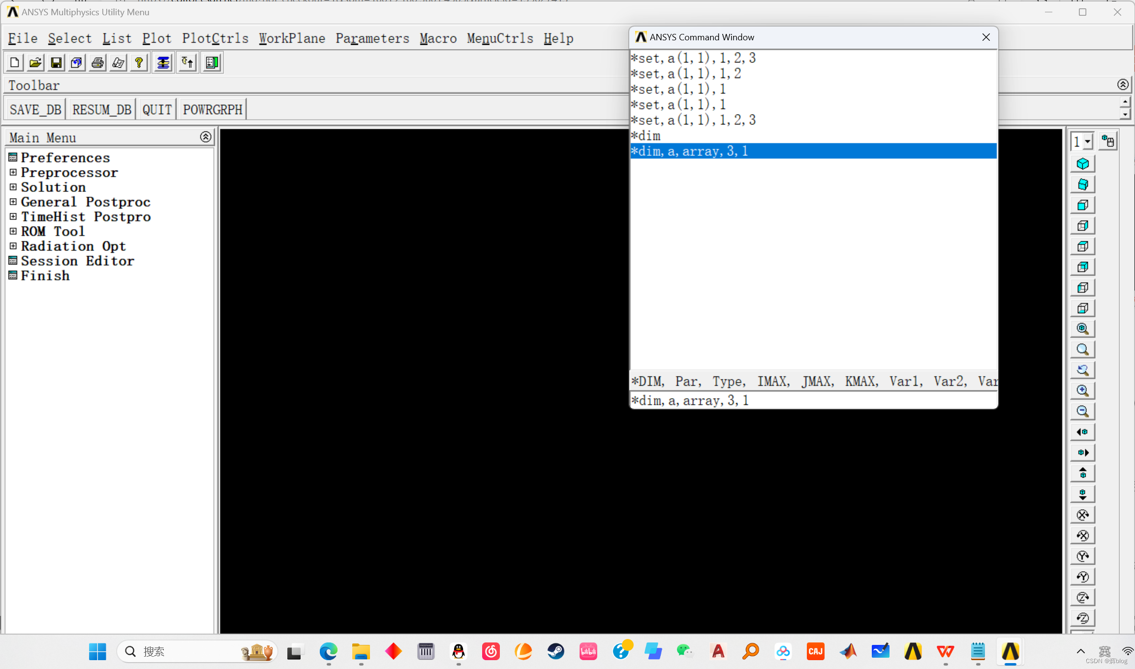Open the File menu
Screen dimensions: 1135x669
click(22, 37)
